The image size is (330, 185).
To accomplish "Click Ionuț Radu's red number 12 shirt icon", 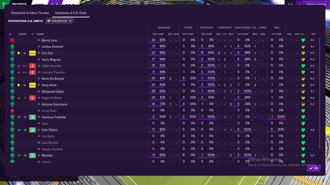I will tap(12, 111).
